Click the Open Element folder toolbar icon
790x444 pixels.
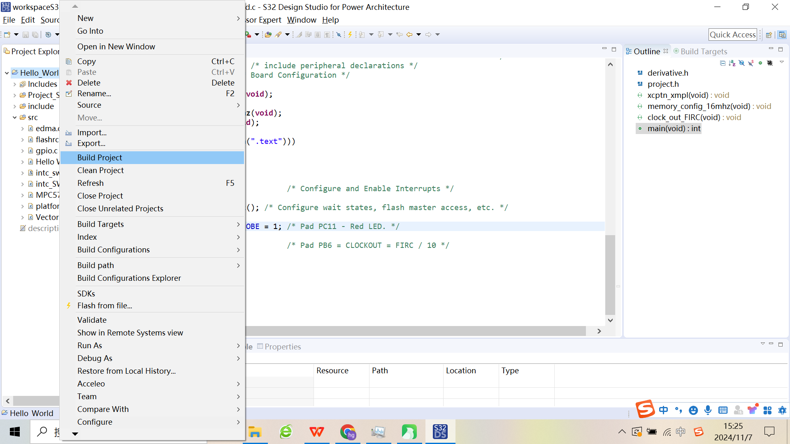tap(268, 35)
